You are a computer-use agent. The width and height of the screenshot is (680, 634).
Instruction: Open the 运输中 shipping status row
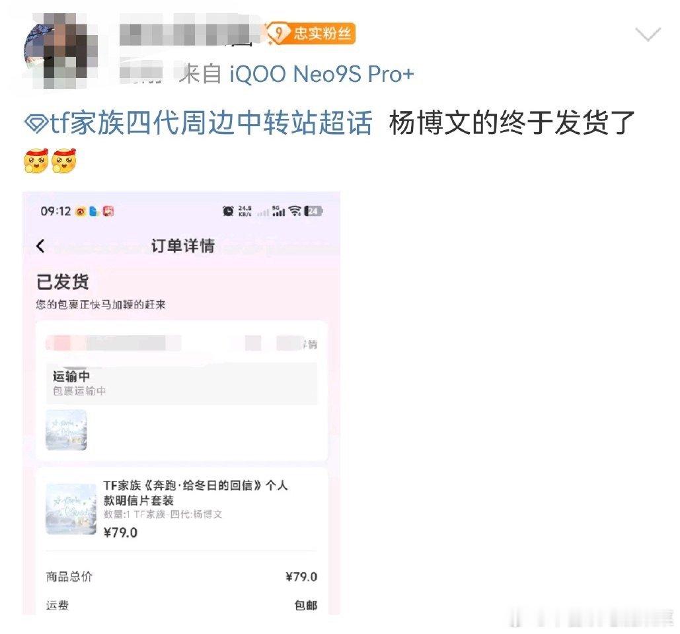click(182, 383)
